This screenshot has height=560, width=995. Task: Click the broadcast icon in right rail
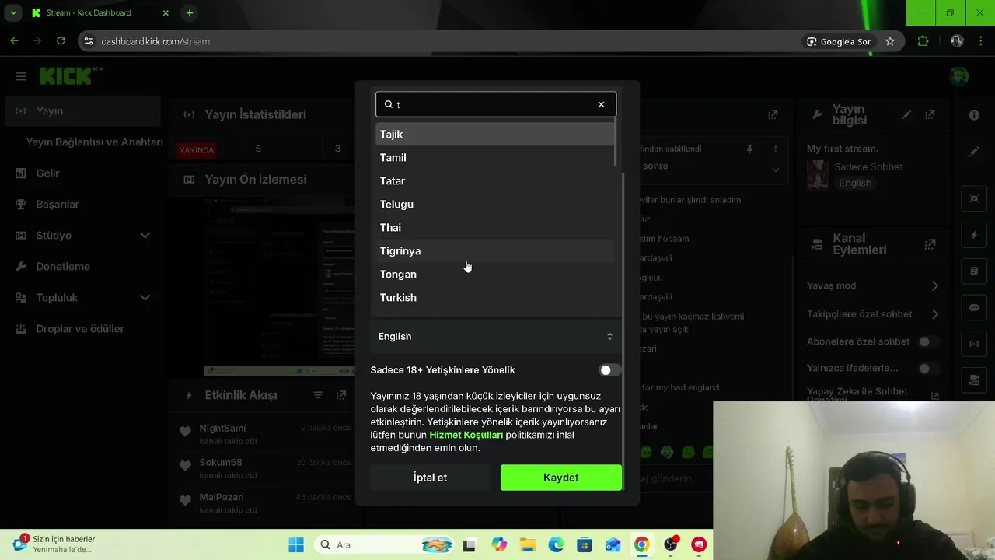click(974, 344)
